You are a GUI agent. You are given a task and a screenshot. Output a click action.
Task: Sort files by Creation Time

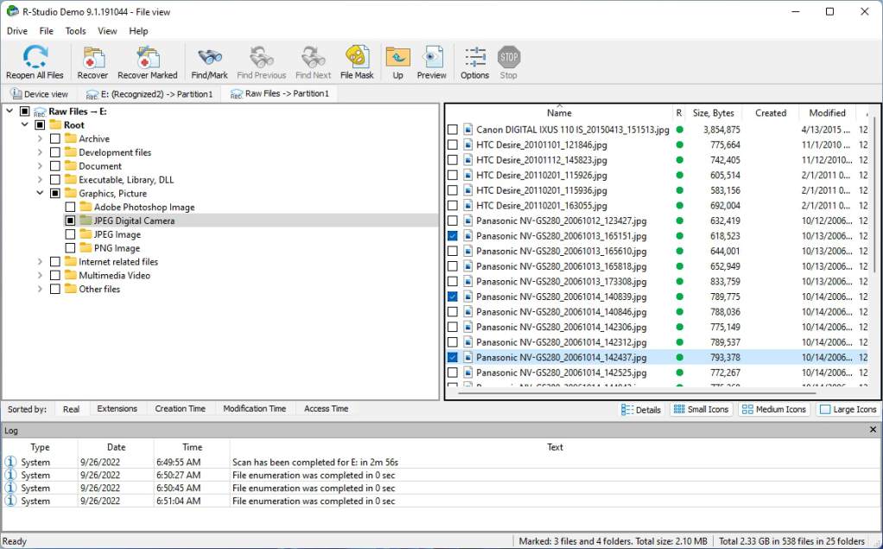point(181,409)
